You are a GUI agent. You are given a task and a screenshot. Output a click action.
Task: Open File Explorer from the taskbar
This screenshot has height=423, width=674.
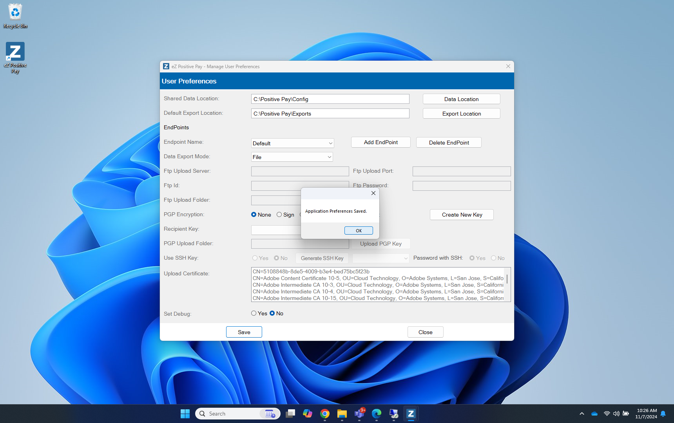click(342, 414)
